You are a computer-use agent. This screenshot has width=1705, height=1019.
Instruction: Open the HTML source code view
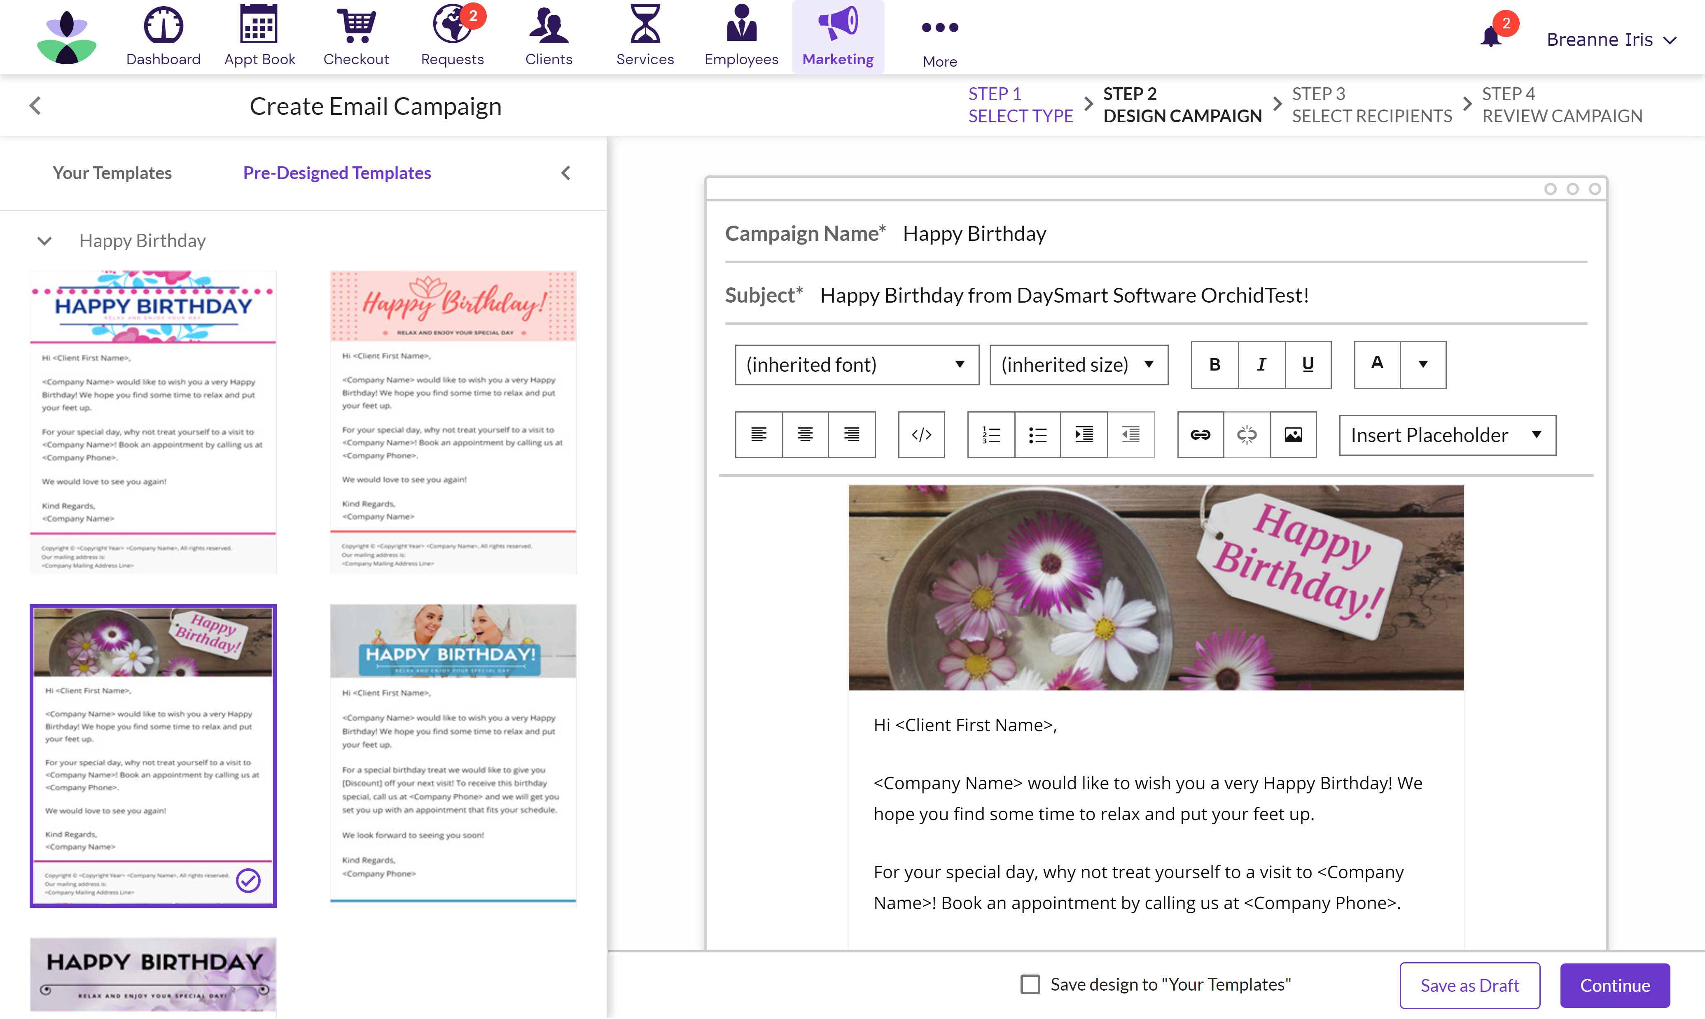(x=921, y=435)
